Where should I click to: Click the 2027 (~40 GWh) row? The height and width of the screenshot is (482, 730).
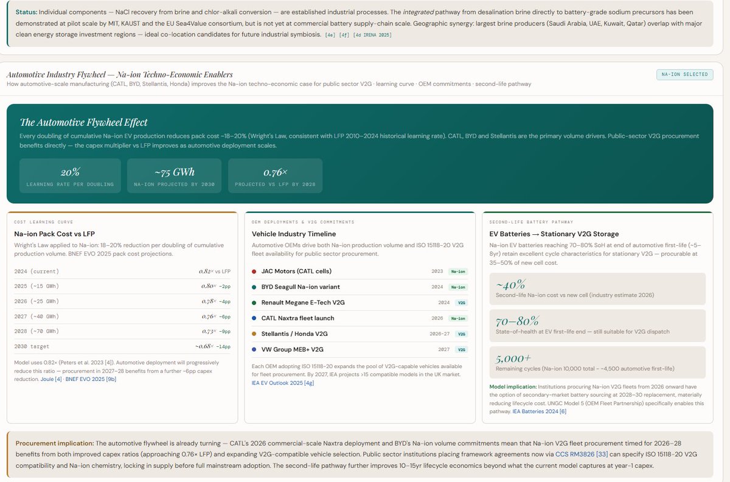pyautogui.click(x=122, y=316)
